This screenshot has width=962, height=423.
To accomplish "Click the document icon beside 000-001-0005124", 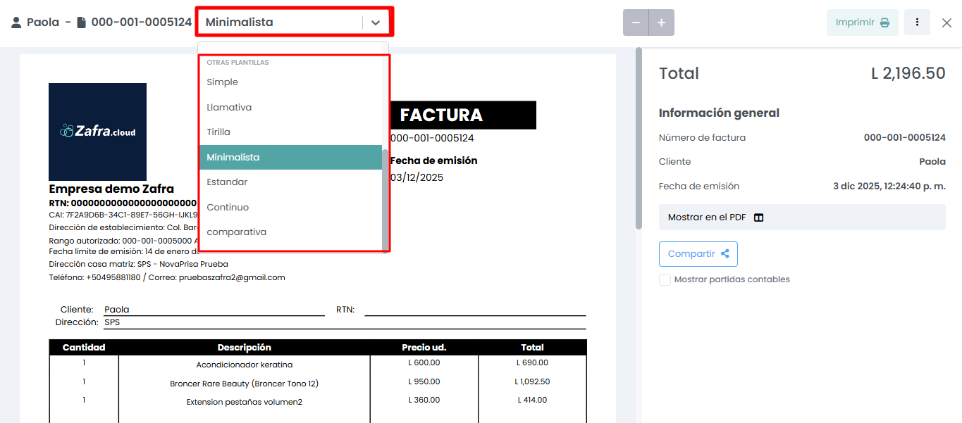I will coord(81,23).
